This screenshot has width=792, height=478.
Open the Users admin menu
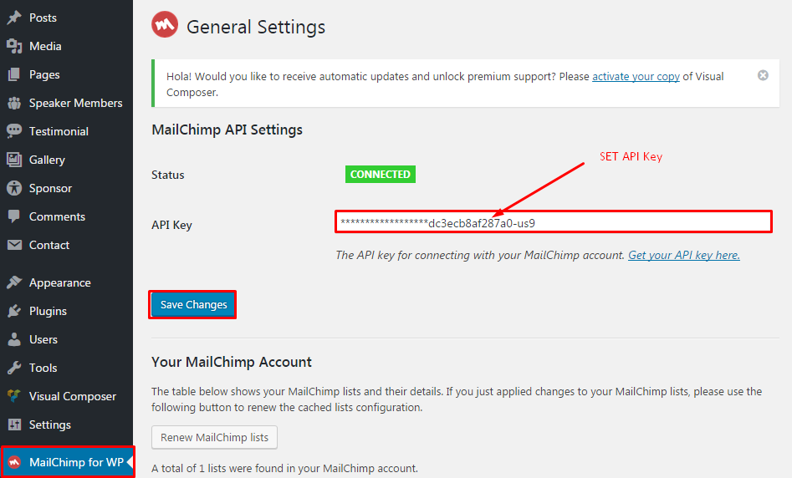[43, 339]
